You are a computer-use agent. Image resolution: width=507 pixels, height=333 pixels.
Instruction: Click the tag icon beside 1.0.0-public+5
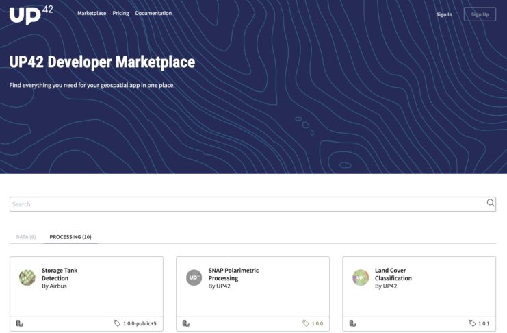tap(117, 323)
